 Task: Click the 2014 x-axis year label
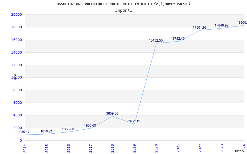point(25,148)
